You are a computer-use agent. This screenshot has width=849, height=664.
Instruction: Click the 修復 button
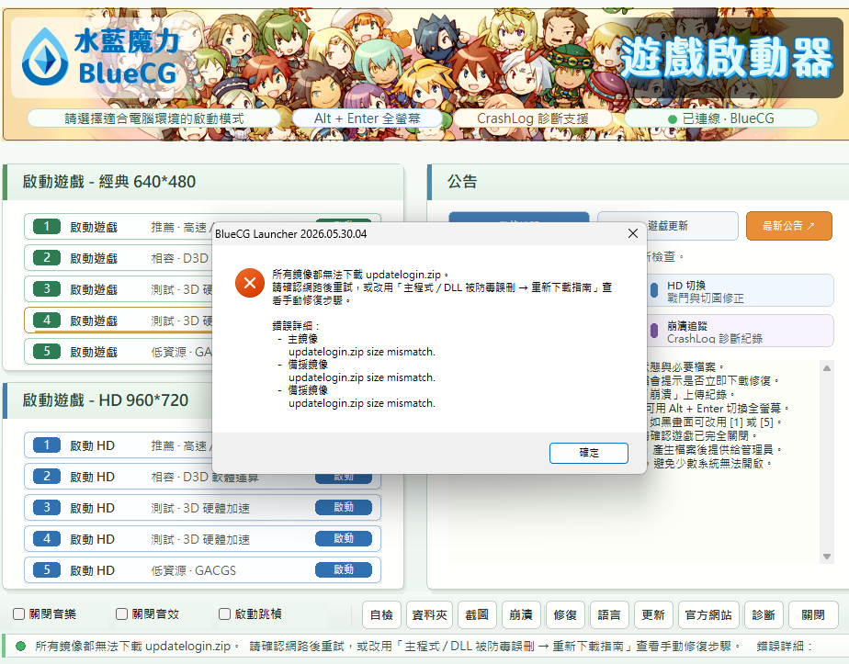(565, 614)
